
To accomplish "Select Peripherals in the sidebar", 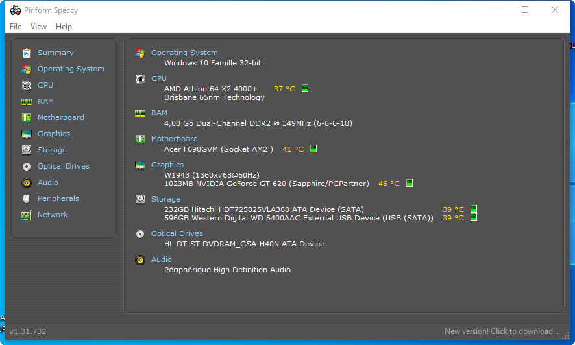I will [58, 198].
